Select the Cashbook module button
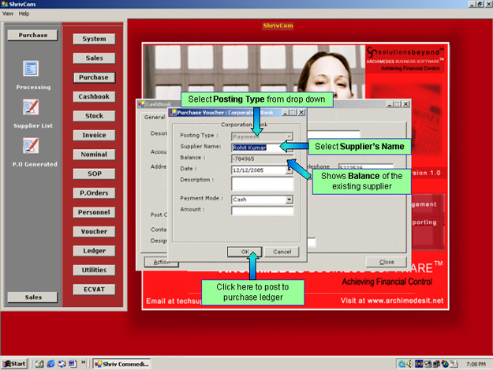 [x=94, y=97]
